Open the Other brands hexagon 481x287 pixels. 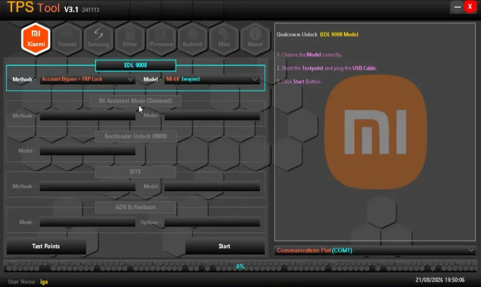(x=130, y=39)
